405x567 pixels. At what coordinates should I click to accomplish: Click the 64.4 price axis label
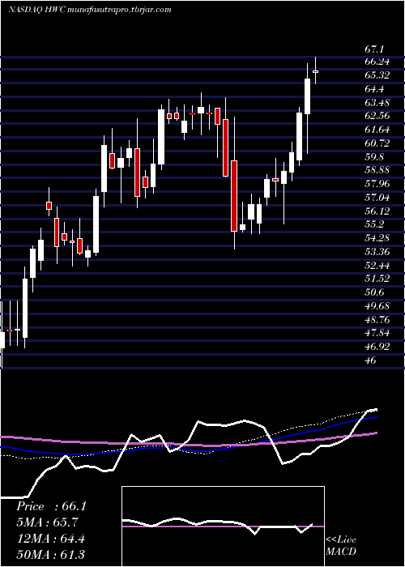tap(375, 89)
